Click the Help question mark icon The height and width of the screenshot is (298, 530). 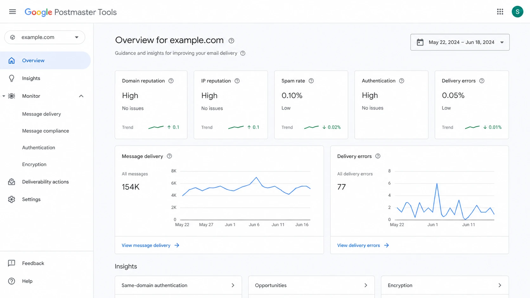[x=12, y=281]
